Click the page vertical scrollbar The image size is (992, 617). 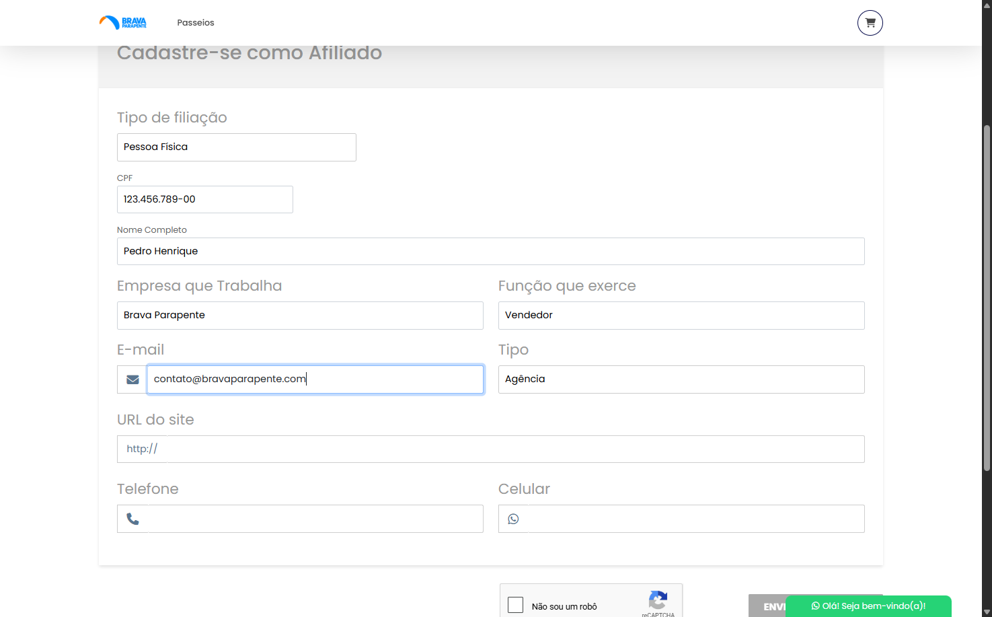click(x=987, y=297)
